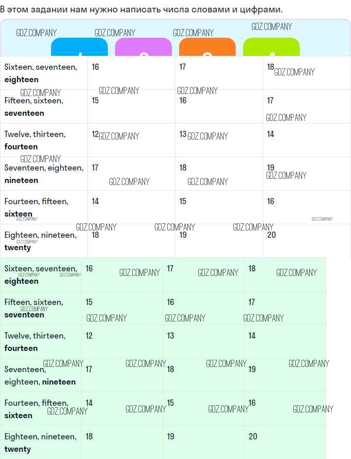Select "Fifteen, sixteen, seventeen" in the green table
This screenshot has height=459, width=351.
tap(34, 308)
